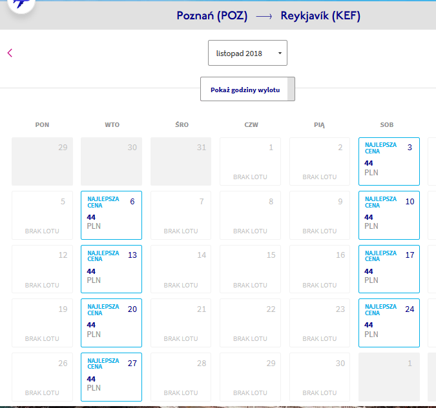Screen dimensions: 436x408
Task: Click the PIĄ weekday header
Action: [319, 125]
